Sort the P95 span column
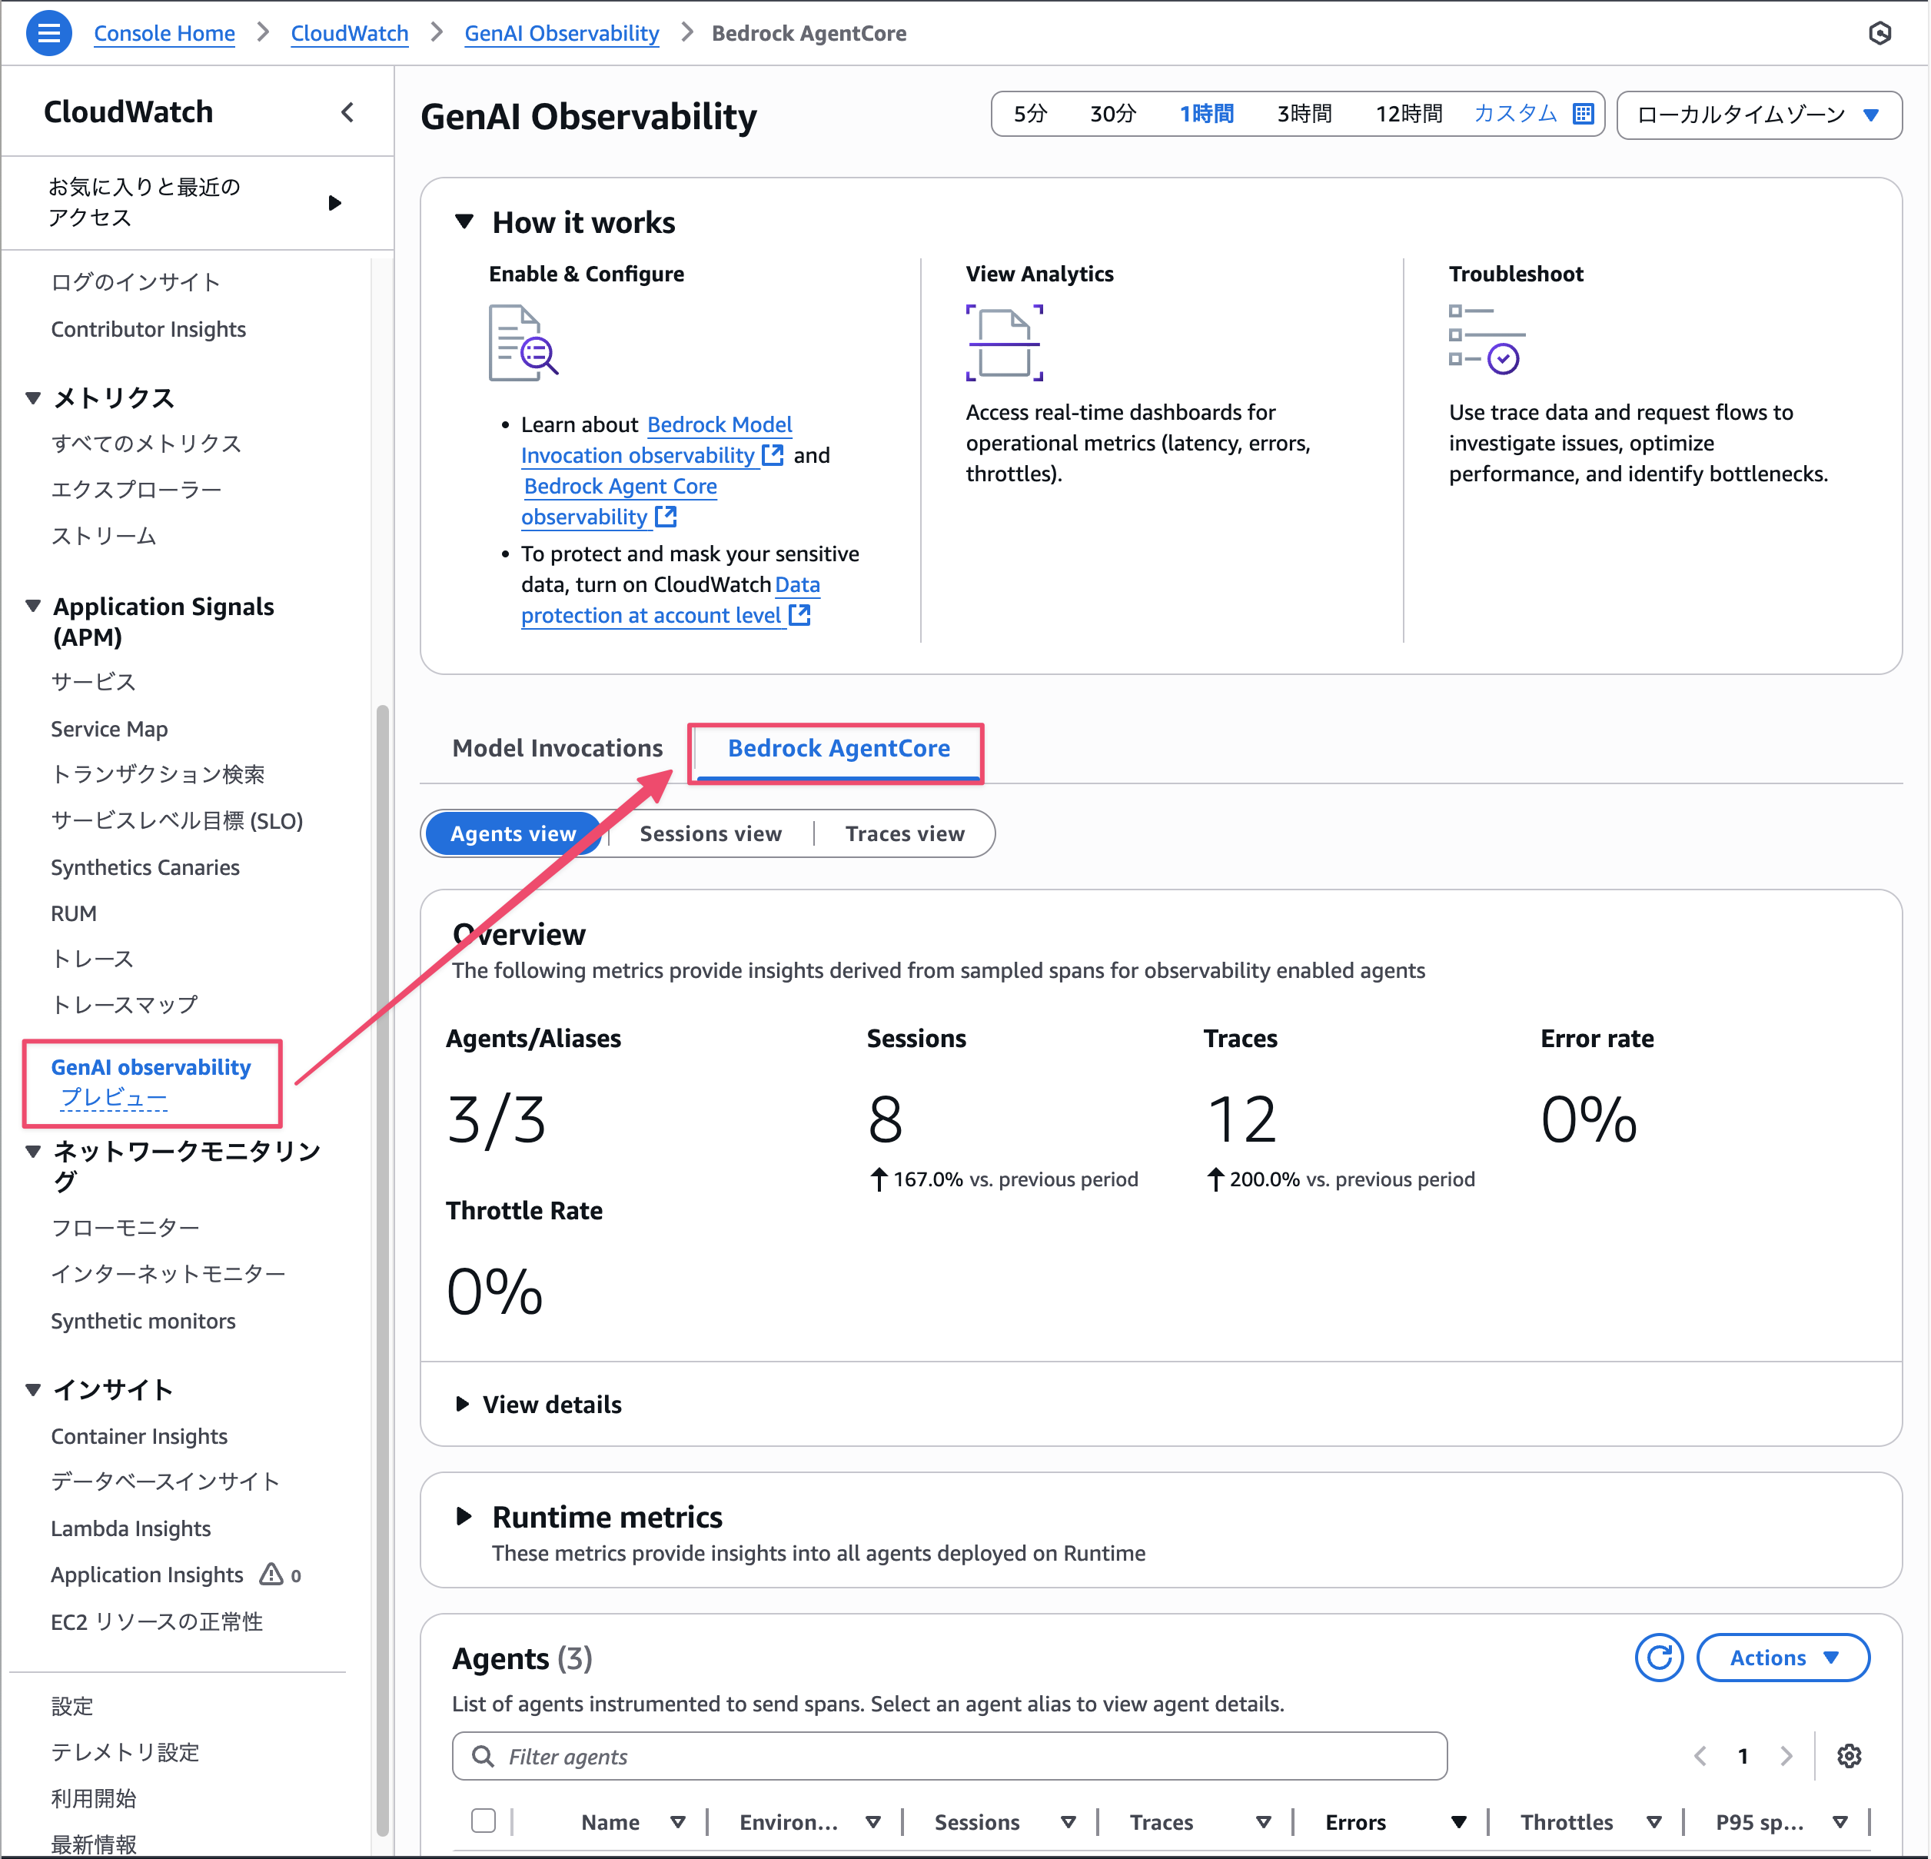 coord(1840,1823)
